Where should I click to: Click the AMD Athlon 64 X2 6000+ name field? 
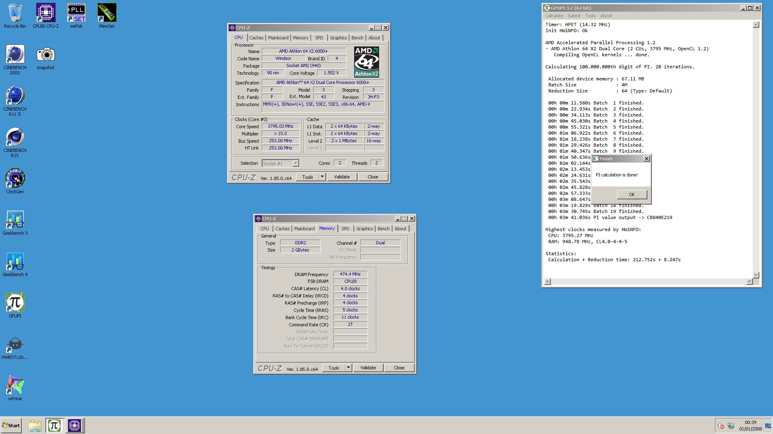point(304,51)
